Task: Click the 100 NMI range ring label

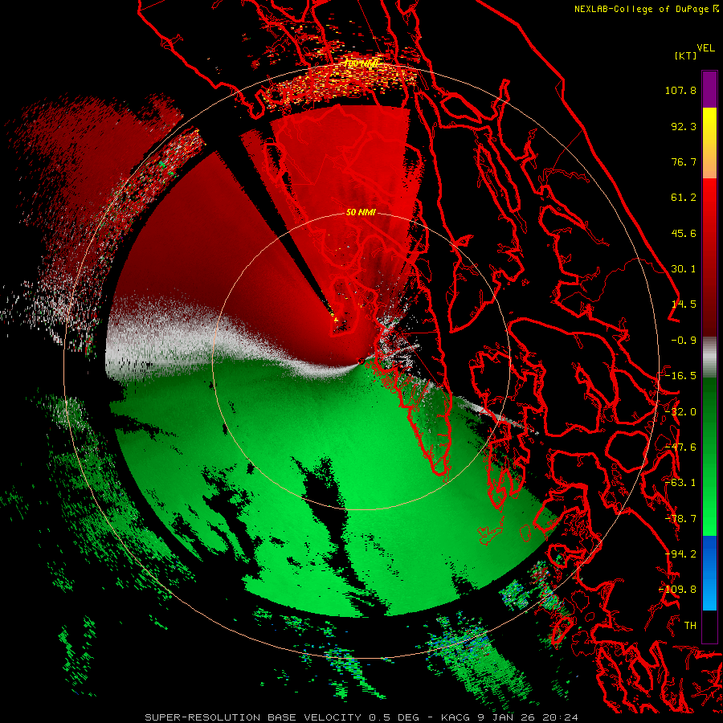Action: 361,63
